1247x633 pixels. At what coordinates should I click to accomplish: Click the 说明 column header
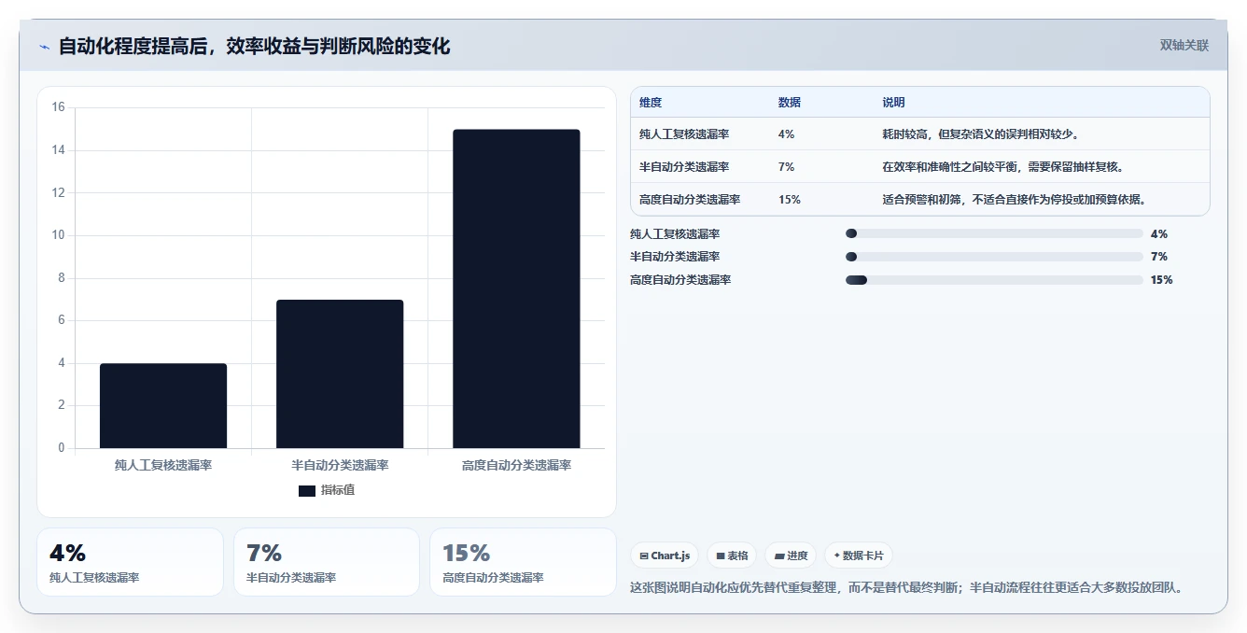tap(893, 103)
